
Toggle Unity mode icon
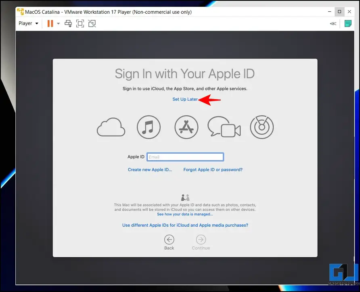click(x=92, y=23)
